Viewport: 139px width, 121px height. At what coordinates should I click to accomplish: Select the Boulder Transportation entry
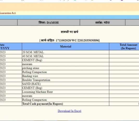coord(66,80)
